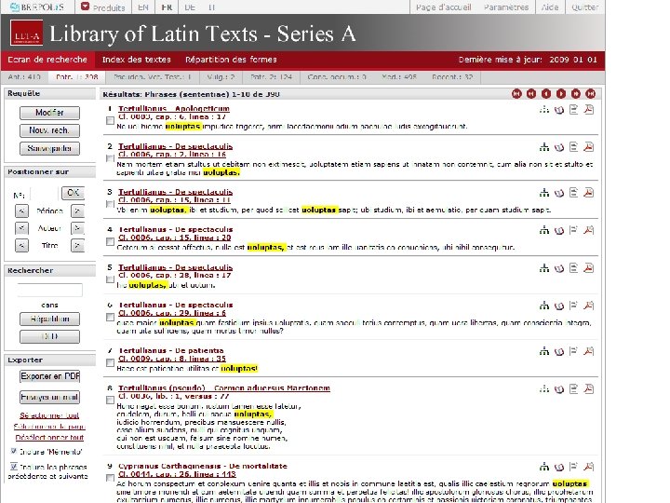The height and width of the screenshot is (503, 670).
Task: Go to previous Période
Action: pos(21,211)
